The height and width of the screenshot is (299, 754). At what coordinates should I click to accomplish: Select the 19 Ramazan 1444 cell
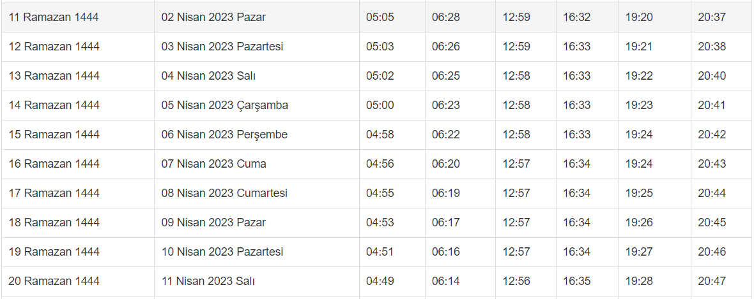click(54, 252)
